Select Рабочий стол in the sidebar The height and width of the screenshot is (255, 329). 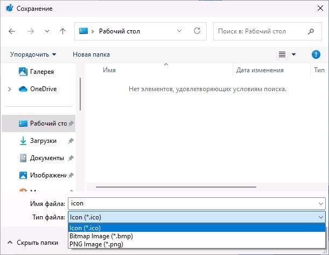tap(39, 123)
